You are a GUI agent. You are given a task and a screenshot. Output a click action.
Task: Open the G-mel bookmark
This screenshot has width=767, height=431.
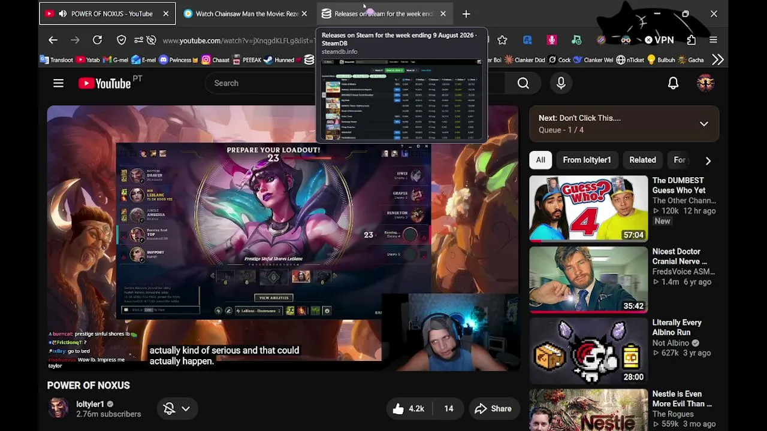116,60
